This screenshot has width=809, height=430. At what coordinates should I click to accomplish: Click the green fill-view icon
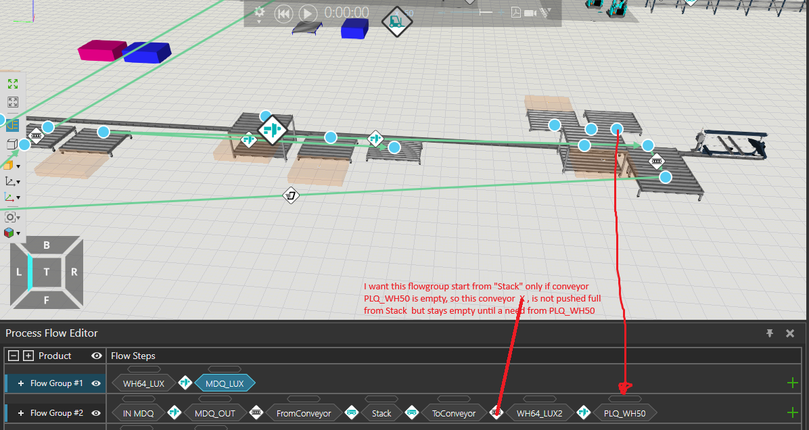pyautogui.click(x=12, y=84)
